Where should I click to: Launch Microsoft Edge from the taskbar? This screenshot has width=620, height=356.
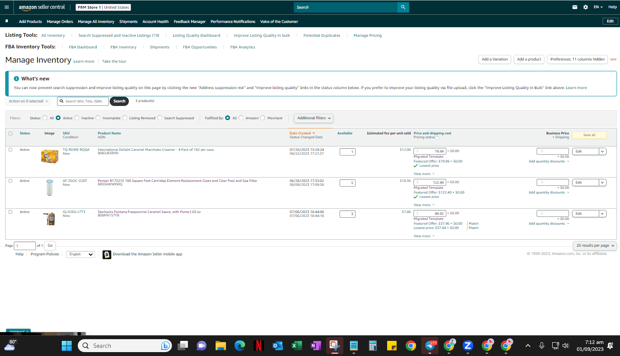[x=240, y=346]
